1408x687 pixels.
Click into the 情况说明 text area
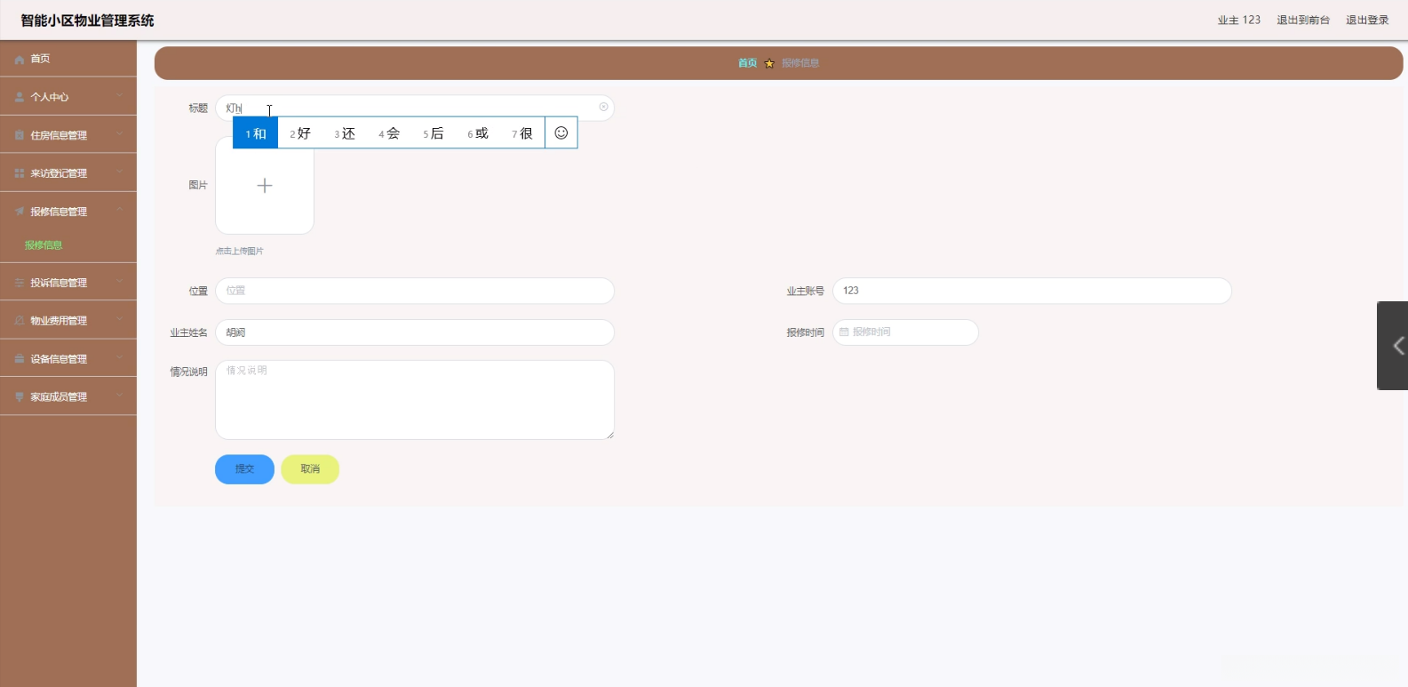(415, 400)
